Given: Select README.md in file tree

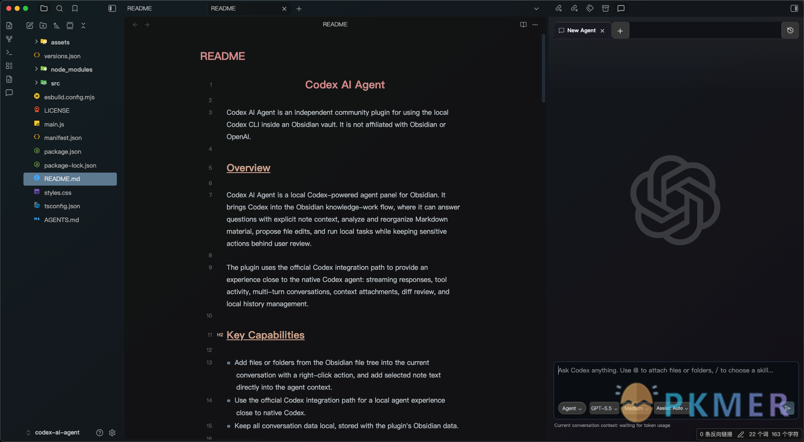Looking at the screenshot, I should point(70,179).
